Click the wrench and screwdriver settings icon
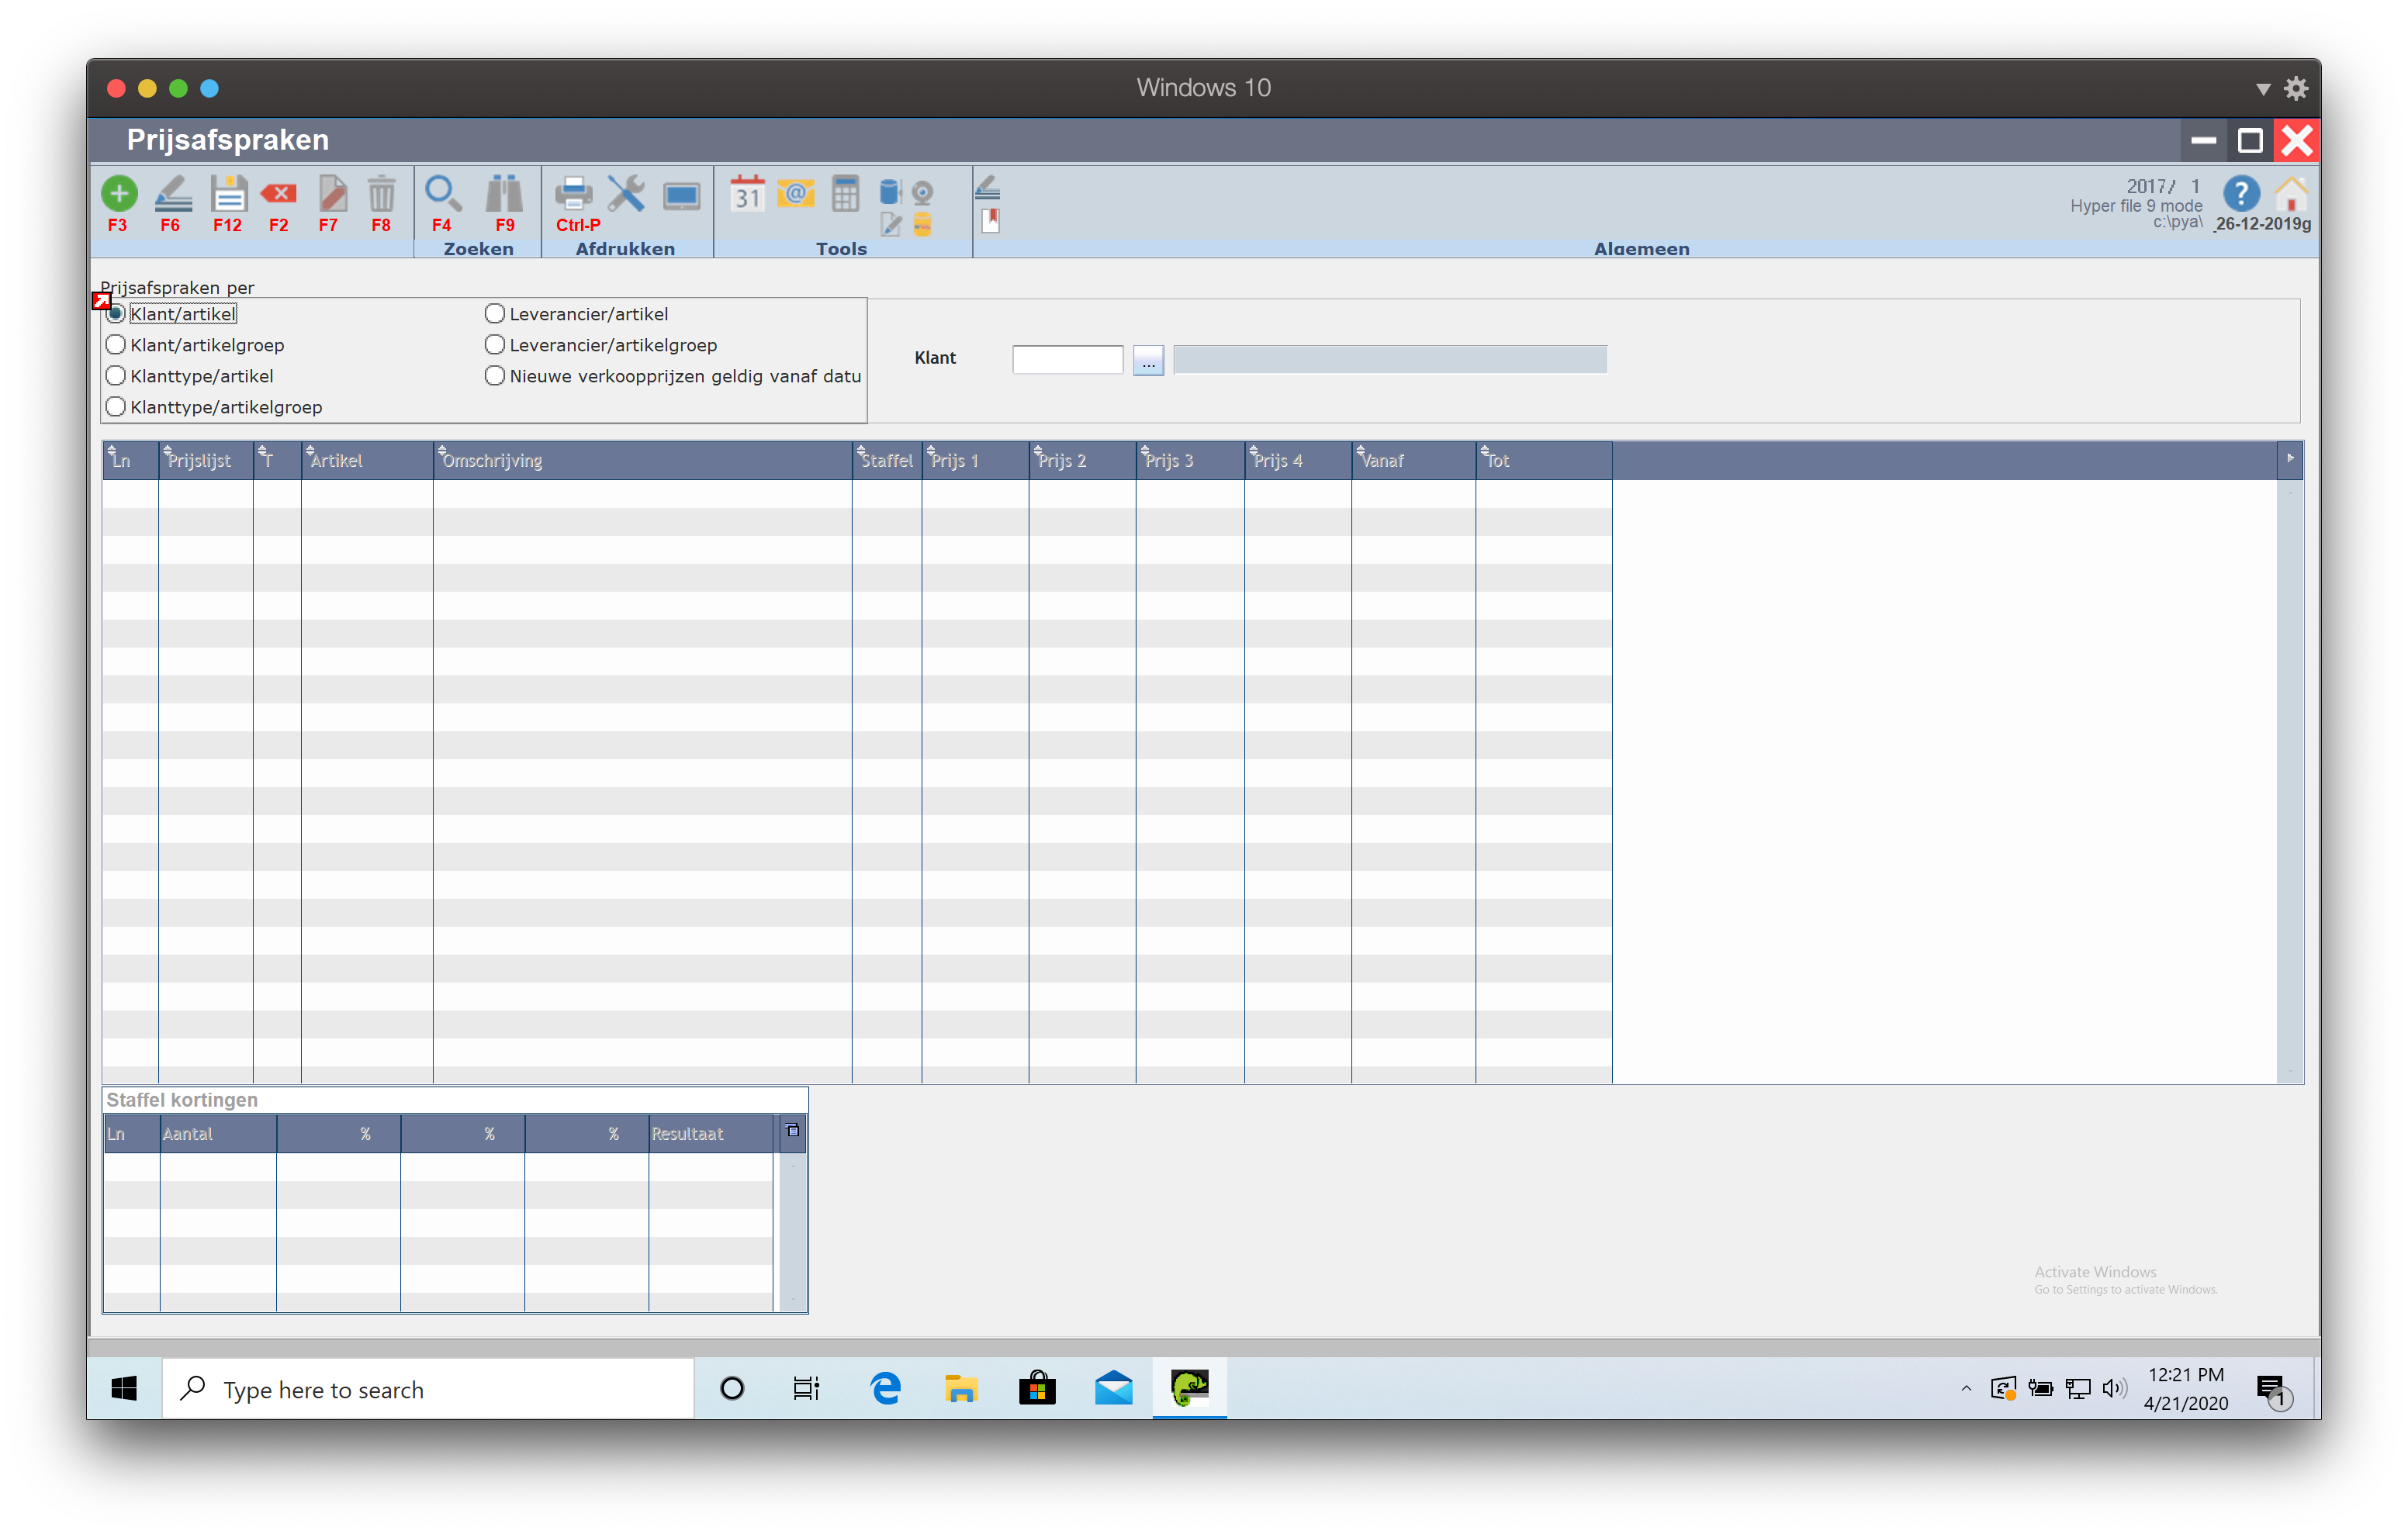2408x1534 pixels. tap(626, 193)
